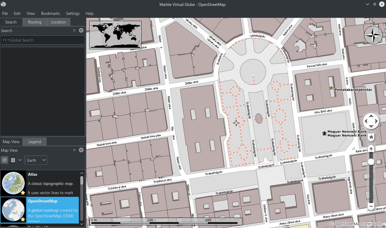Viewport: 386px width, 228px height.
Task: Select the globe projection button
Action: (x=5, y=160)
